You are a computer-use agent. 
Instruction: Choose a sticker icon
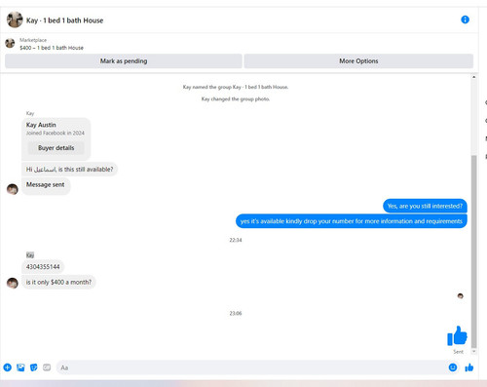pyautogui.click(x=34, y=368)
